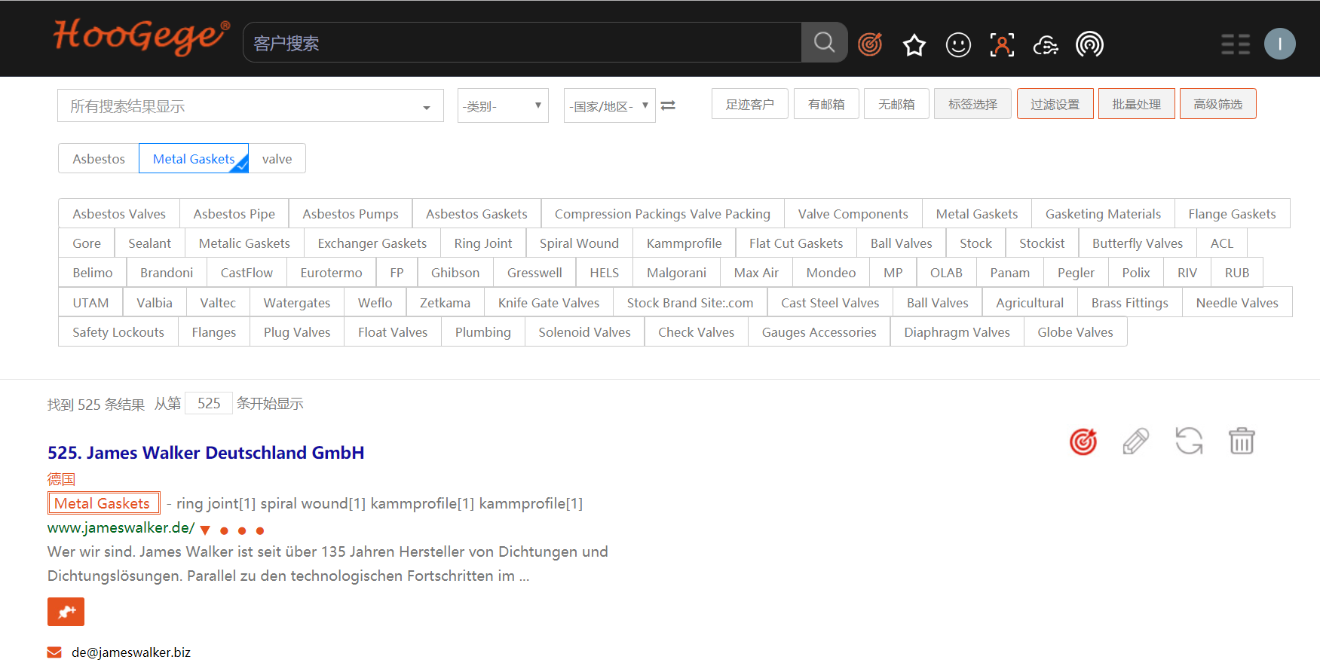This screenshot has width=1320, height=672.
Task: Choose the Globe Valves keyword
Action: 1075,332
